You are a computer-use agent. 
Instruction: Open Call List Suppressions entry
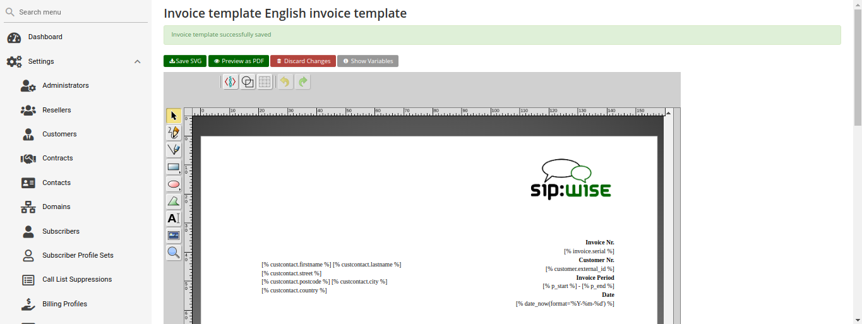[x=76, y=280]
